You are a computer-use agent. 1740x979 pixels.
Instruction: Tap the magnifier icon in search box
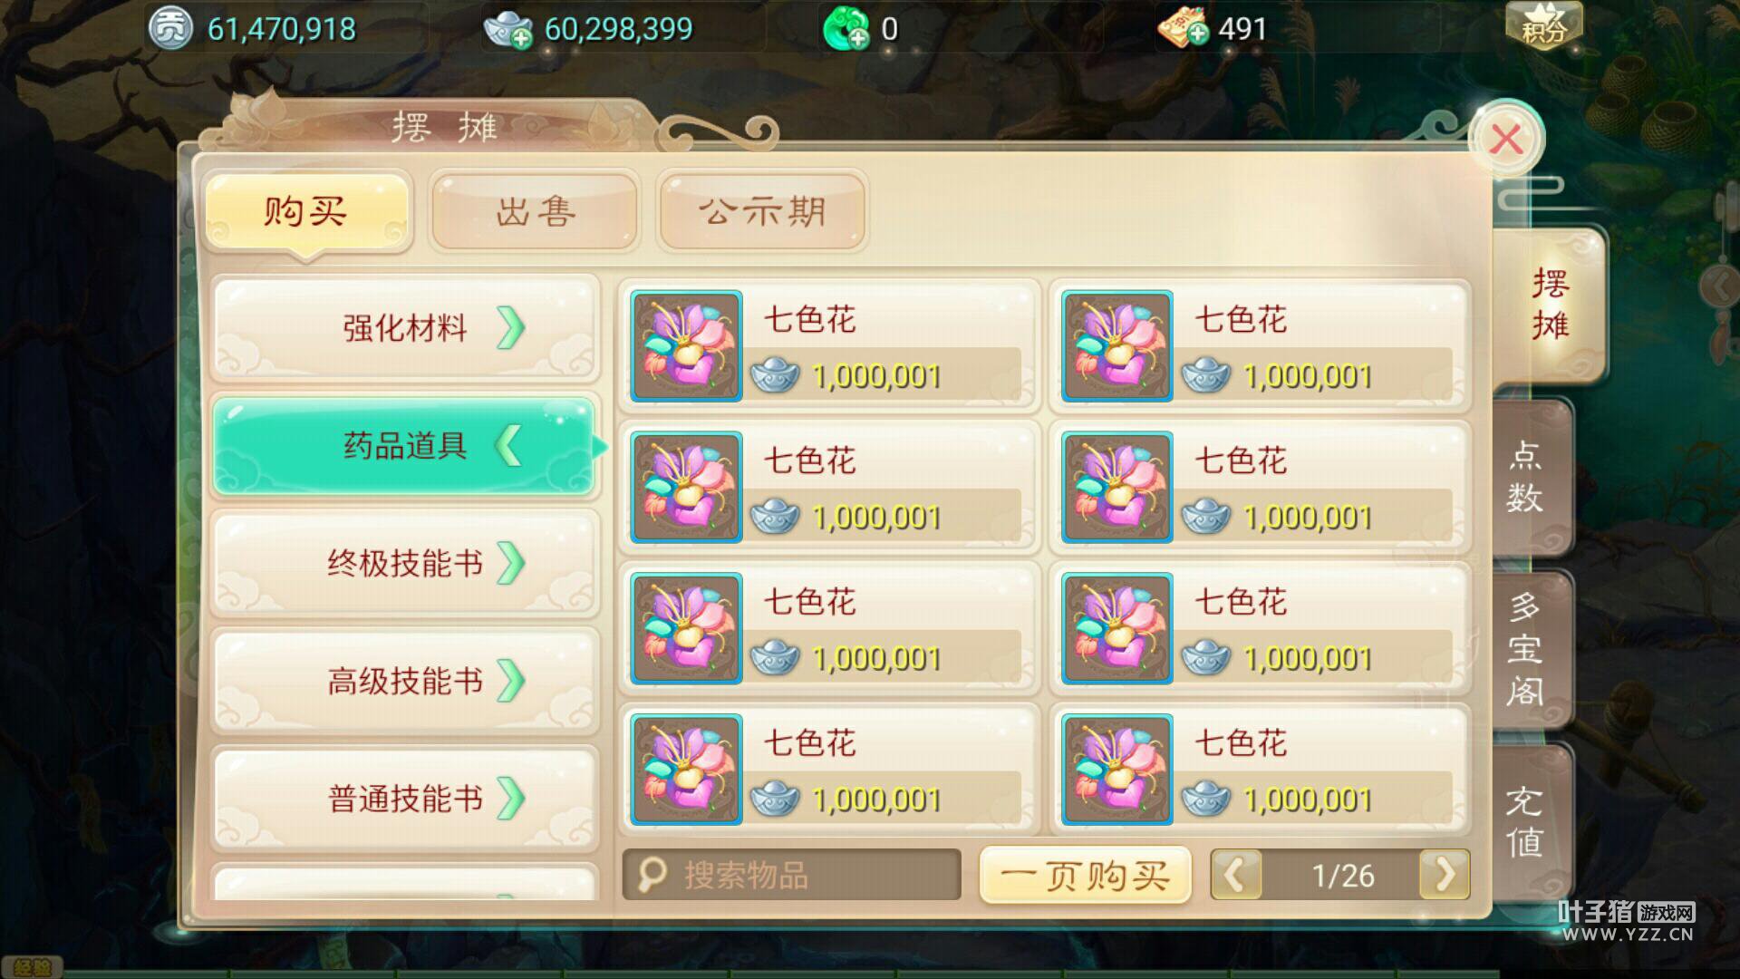pos(652,875)
